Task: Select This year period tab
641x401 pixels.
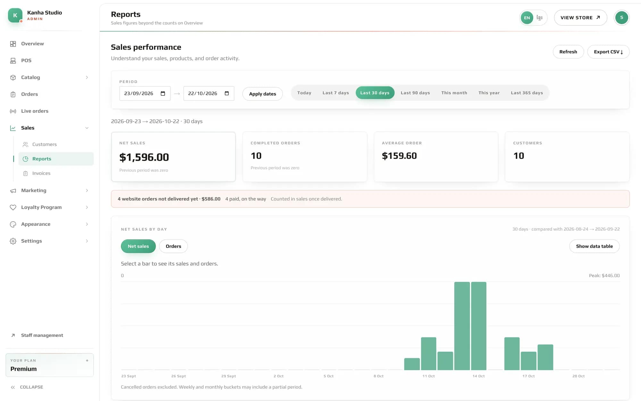Action: coord(489,93)
